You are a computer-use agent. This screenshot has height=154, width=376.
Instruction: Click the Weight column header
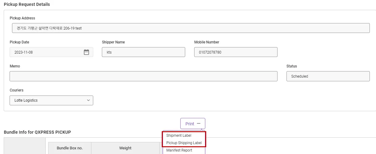coord(125,148)
